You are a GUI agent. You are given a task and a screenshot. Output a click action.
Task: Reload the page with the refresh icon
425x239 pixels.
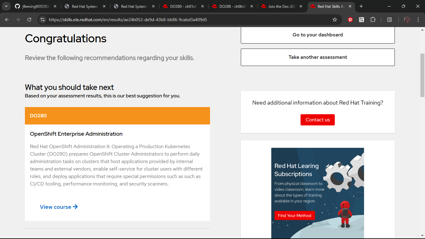(29, 19)
